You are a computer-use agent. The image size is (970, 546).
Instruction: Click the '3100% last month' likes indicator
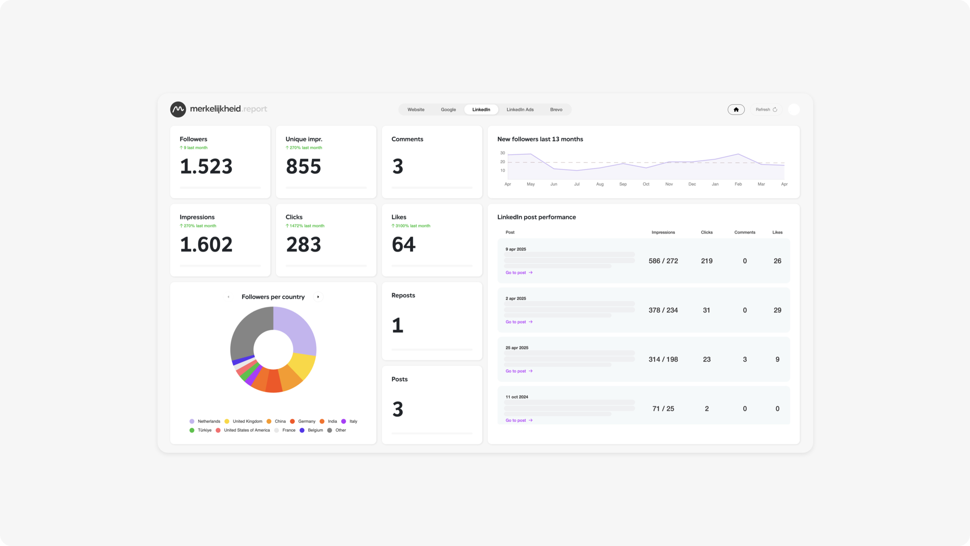click(411, 226)
